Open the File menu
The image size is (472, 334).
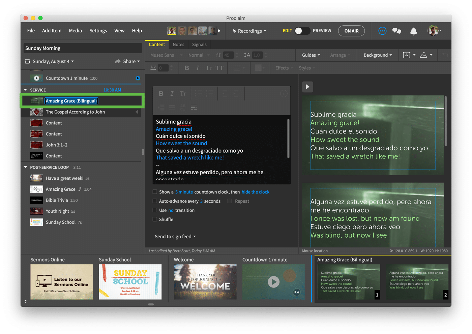pyautogui.click(x=31, y=31)
